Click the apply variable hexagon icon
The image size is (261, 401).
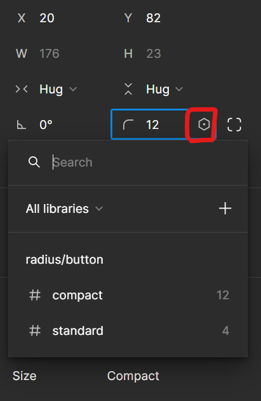point(204,125)
